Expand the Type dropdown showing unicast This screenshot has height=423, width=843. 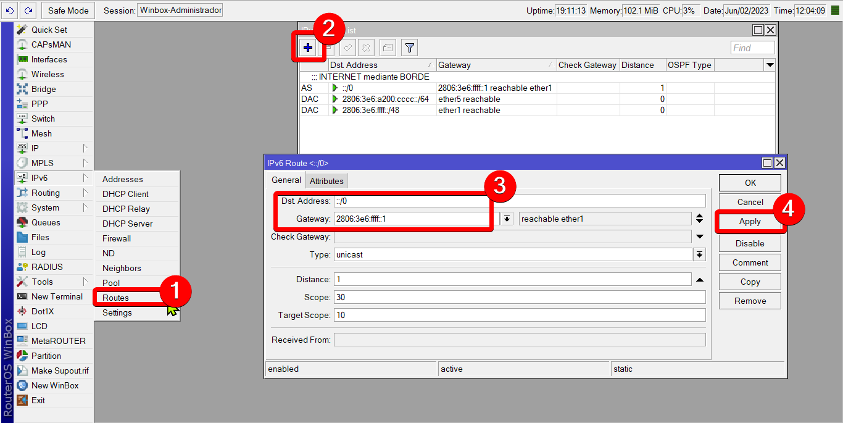click(699, 255)
